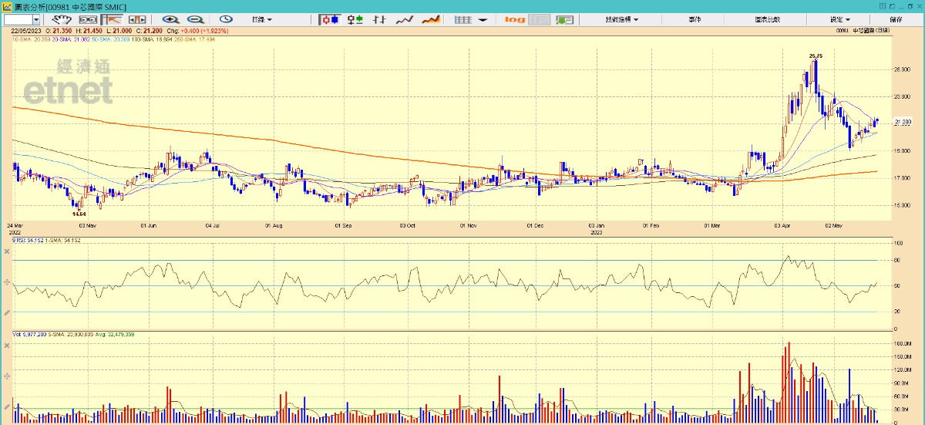Switch to line chart type
Viewport: 925px width, 425px height.
[405, 19]
